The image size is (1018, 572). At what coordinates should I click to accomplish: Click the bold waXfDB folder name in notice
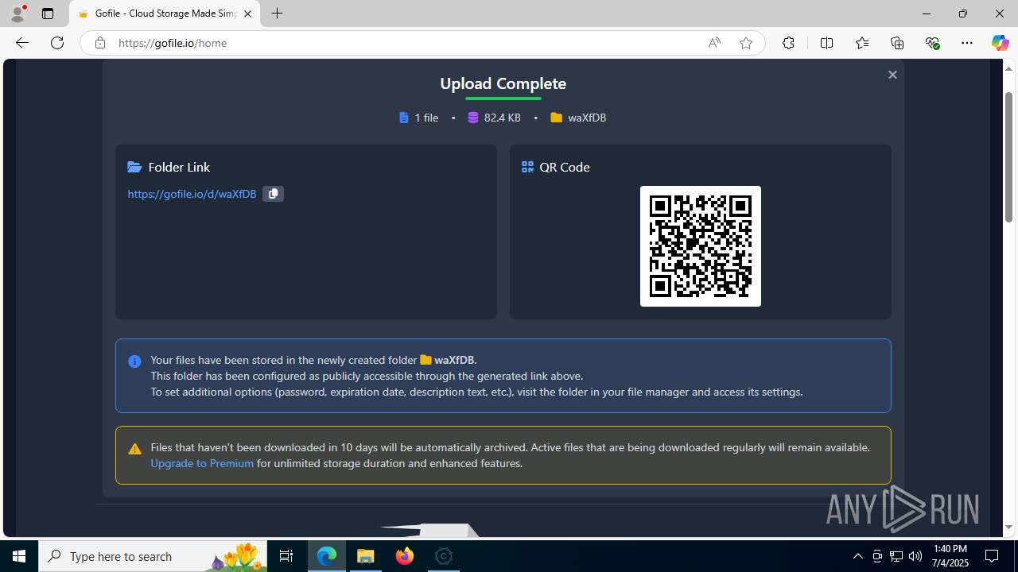click(455, 360)
